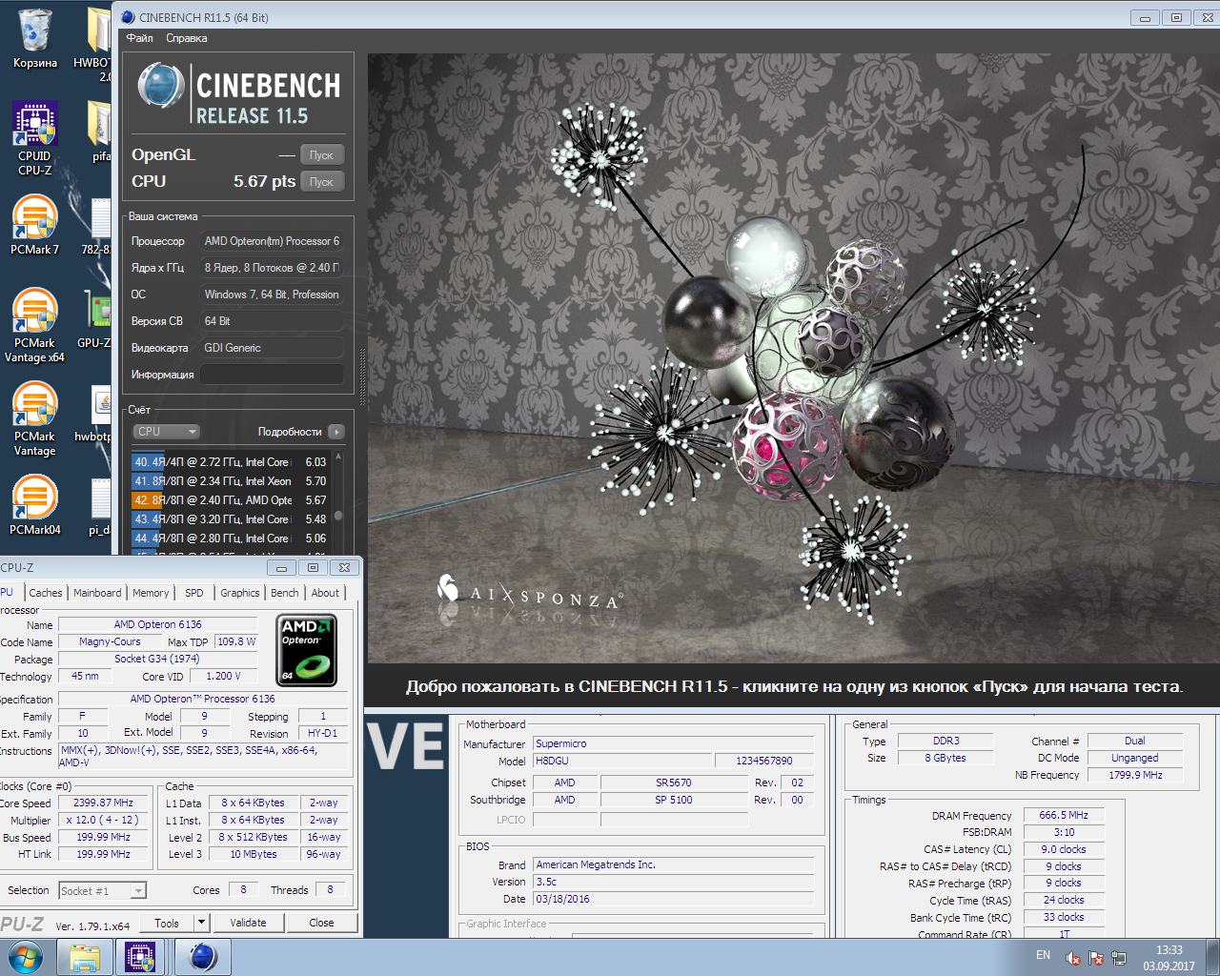Open the Справка menu in Cinebench
Image resolution: width=1220 pixels, height=976 pixels.
pos(187,38)
